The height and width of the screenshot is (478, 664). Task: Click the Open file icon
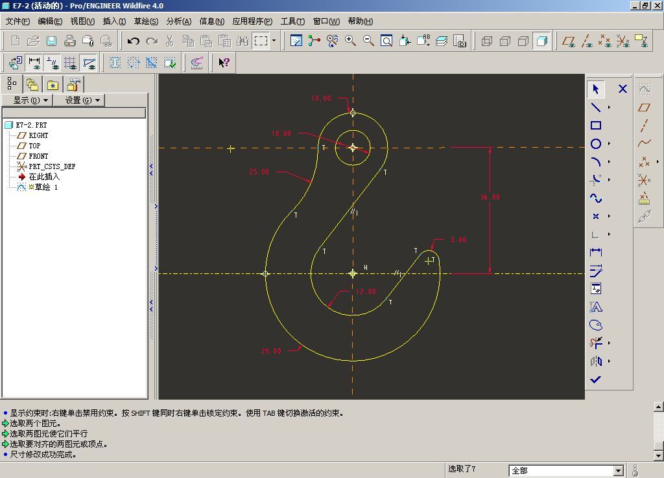click(33, 41)
